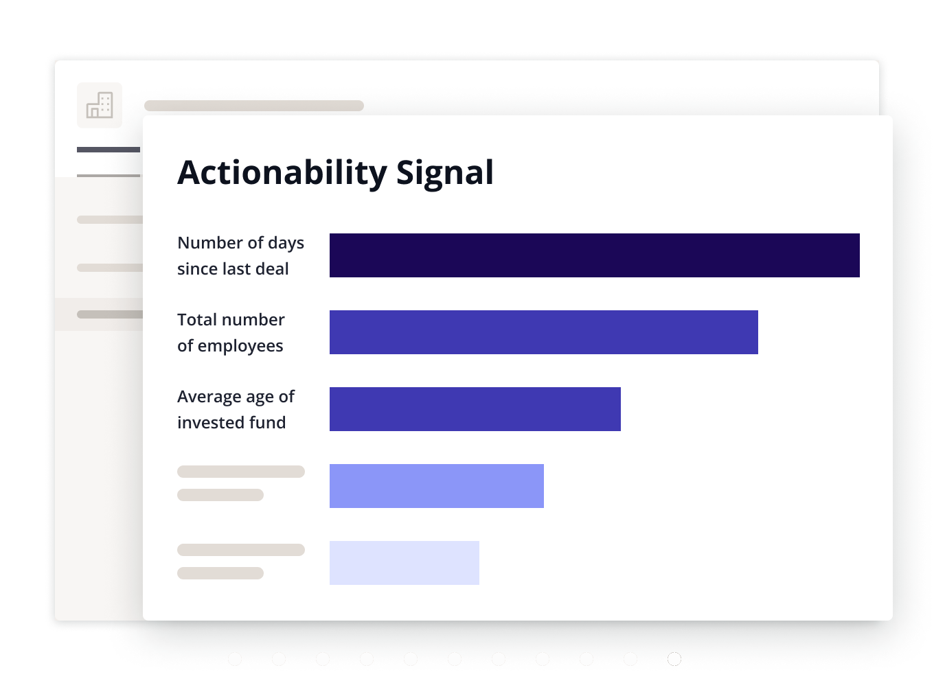The height and width of the screenshot is (681, 934).
Task: Click the placeholder company name bar
Action: pos(253,106)
